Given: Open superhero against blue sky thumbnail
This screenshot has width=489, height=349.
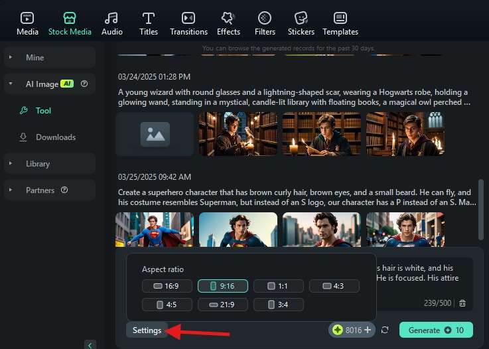Looking at the screenshot, I should 238,230.
